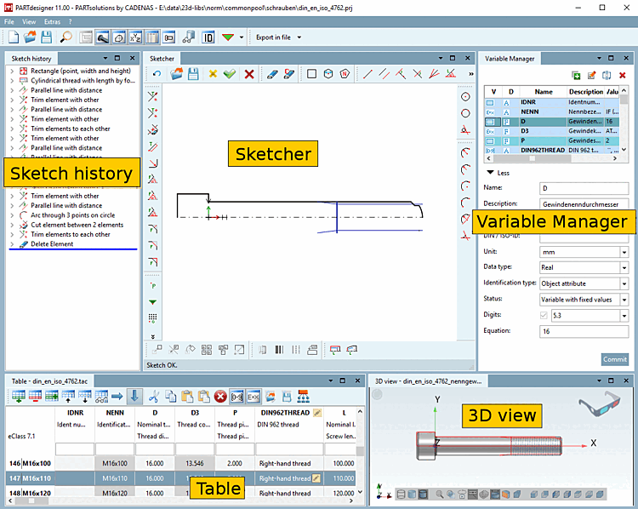Screen dimensions: 638x509
Task: Click the add variable green plus icon
Action: click(x=576, y=76)
